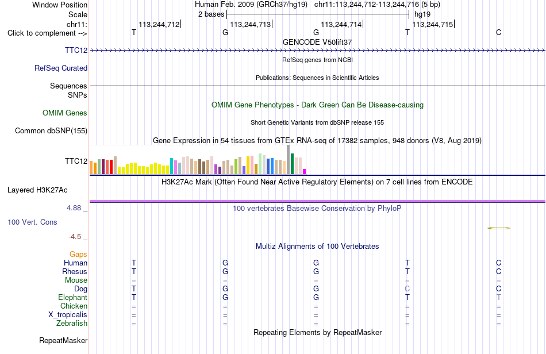This screenshot has height=354, width=546.
Task: Click the 4.88 PhyloP upper scale value
Action: (74, 208)
